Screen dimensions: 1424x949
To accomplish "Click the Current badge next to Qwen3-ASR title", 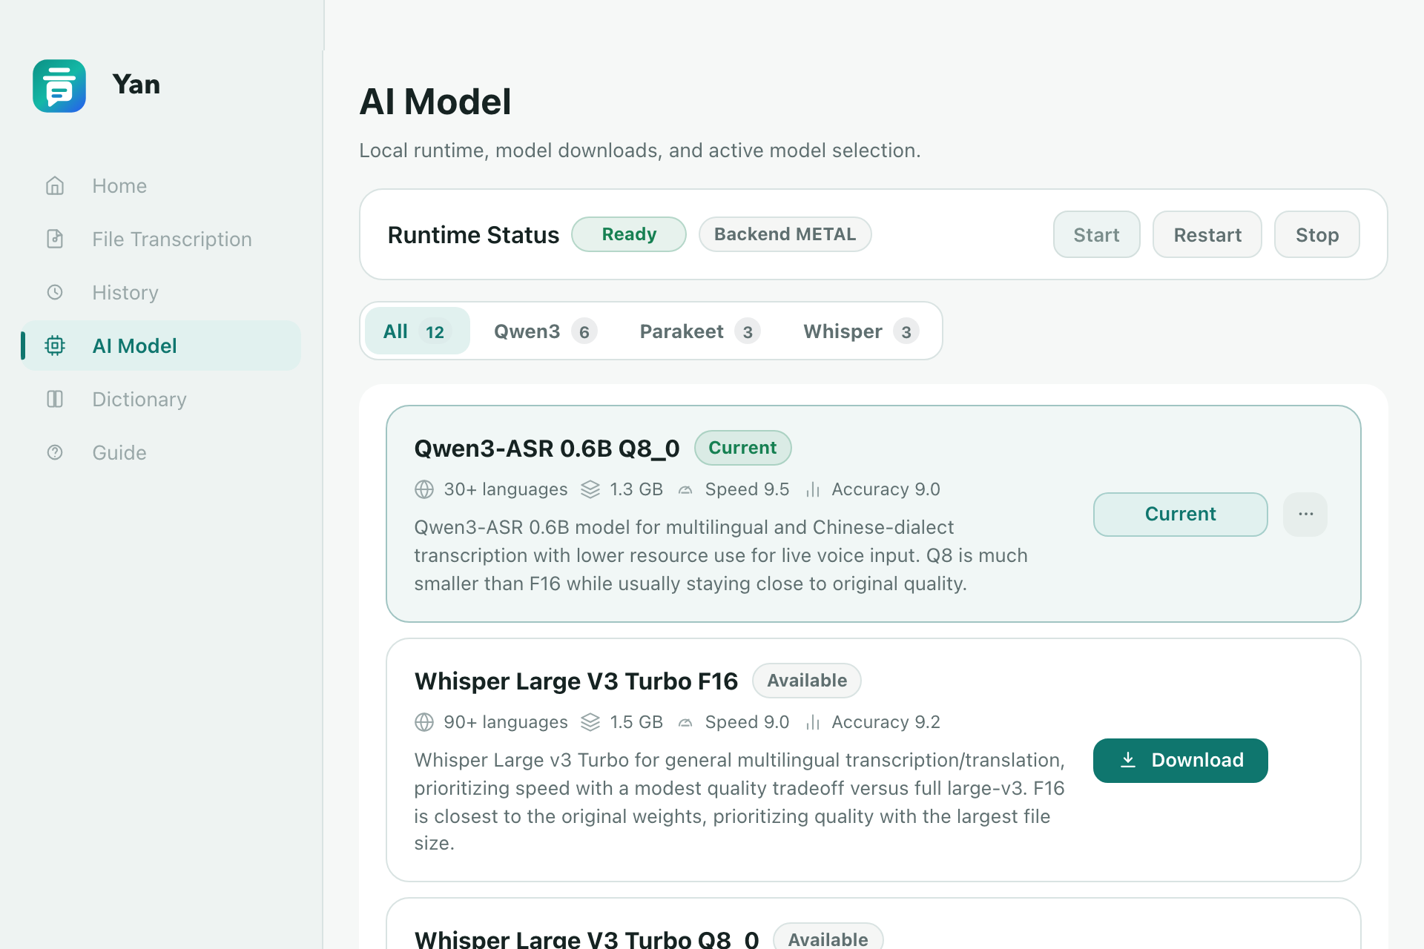I will (x=742, y=448).
